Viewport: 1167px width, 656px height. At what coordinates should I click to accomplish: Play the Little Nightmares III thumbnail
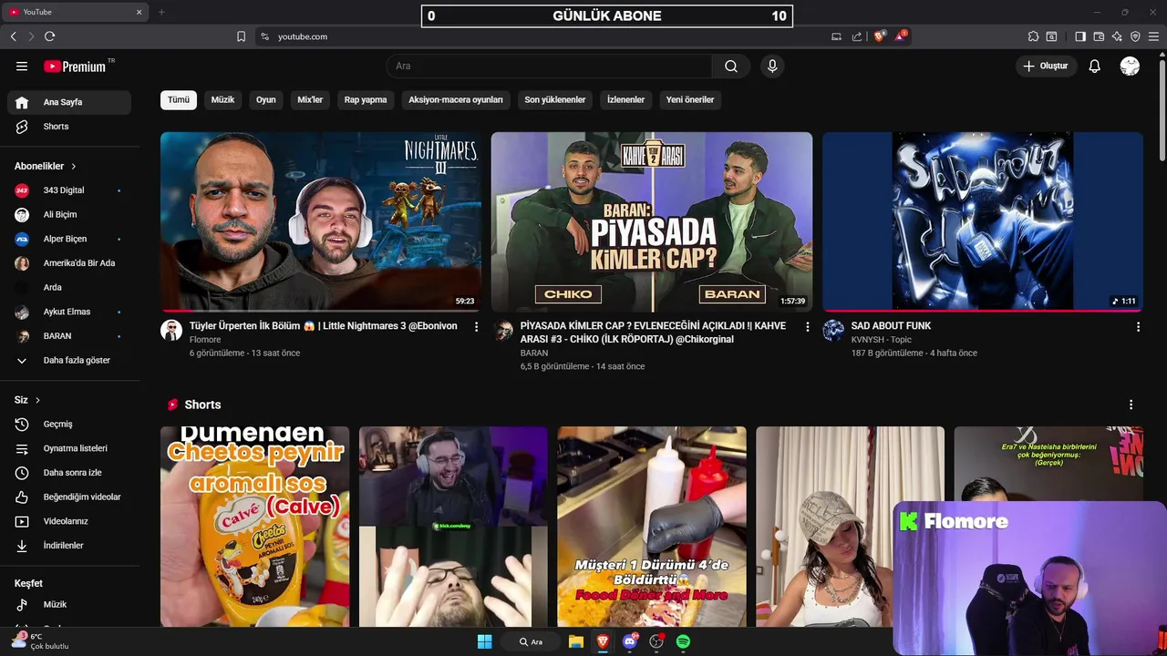tap(321, 221)
